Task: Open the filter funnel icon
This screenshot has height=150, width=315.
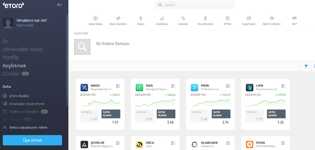Action: [x=306, y=66]
